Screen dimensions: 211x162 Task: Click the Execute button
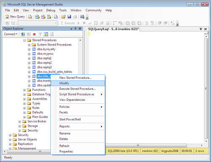[68, 23]
